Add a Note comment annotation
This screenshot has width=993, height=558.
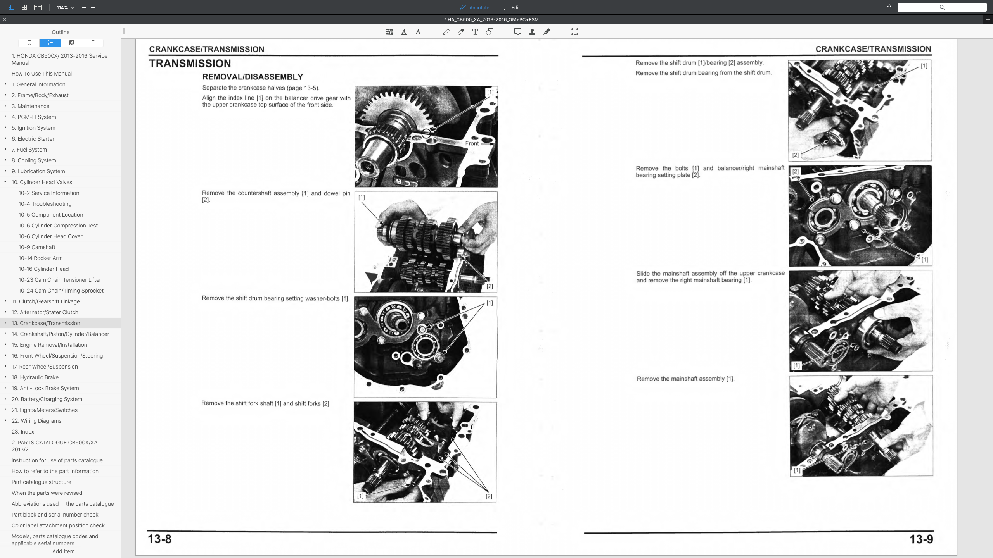518,32
